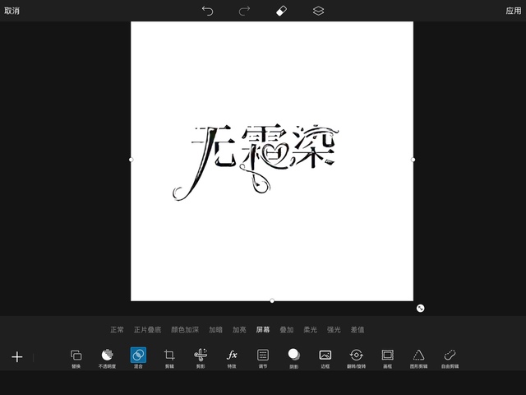Screen dimensions: 526x395
Task: Tap the undo arrow icon
Action: pos(208,11)
